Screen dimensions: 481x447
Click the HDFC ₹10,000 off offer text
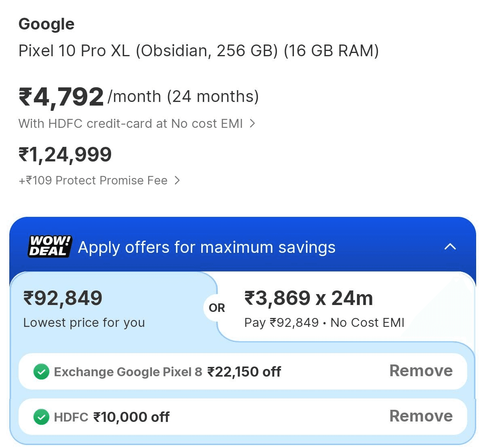112,417
